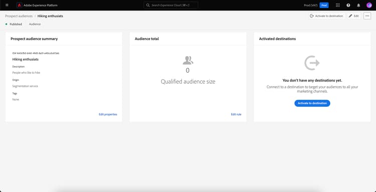Image resolution: width=376 pixels, height=192 pixels.
Task: Open the Edit rule link
Action: point(236,114)
